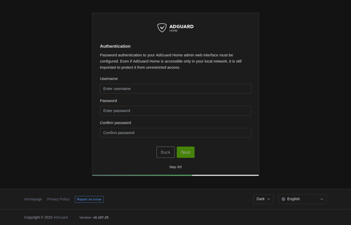Click into the Confirm password field
The width and height of the screenshot is (351, 225).
[x=175, y=133]
